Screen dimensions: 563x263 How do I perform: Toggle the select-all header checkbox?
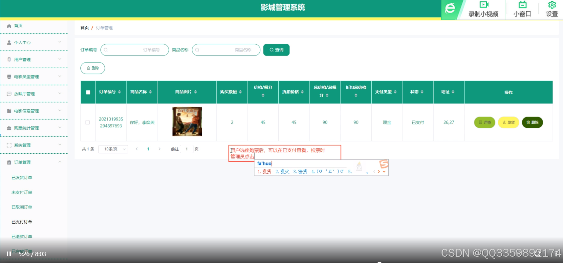[88, 92]
